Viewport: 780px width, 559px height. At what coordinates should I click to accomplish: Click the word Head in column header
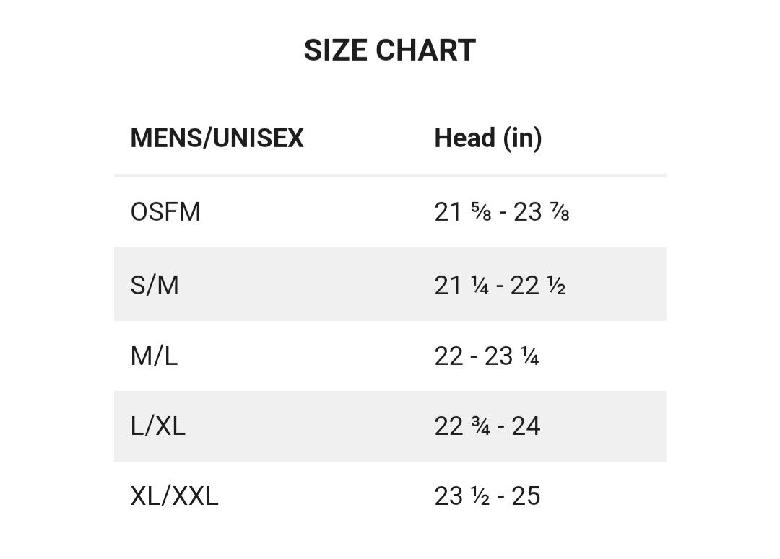click(464, 138)
